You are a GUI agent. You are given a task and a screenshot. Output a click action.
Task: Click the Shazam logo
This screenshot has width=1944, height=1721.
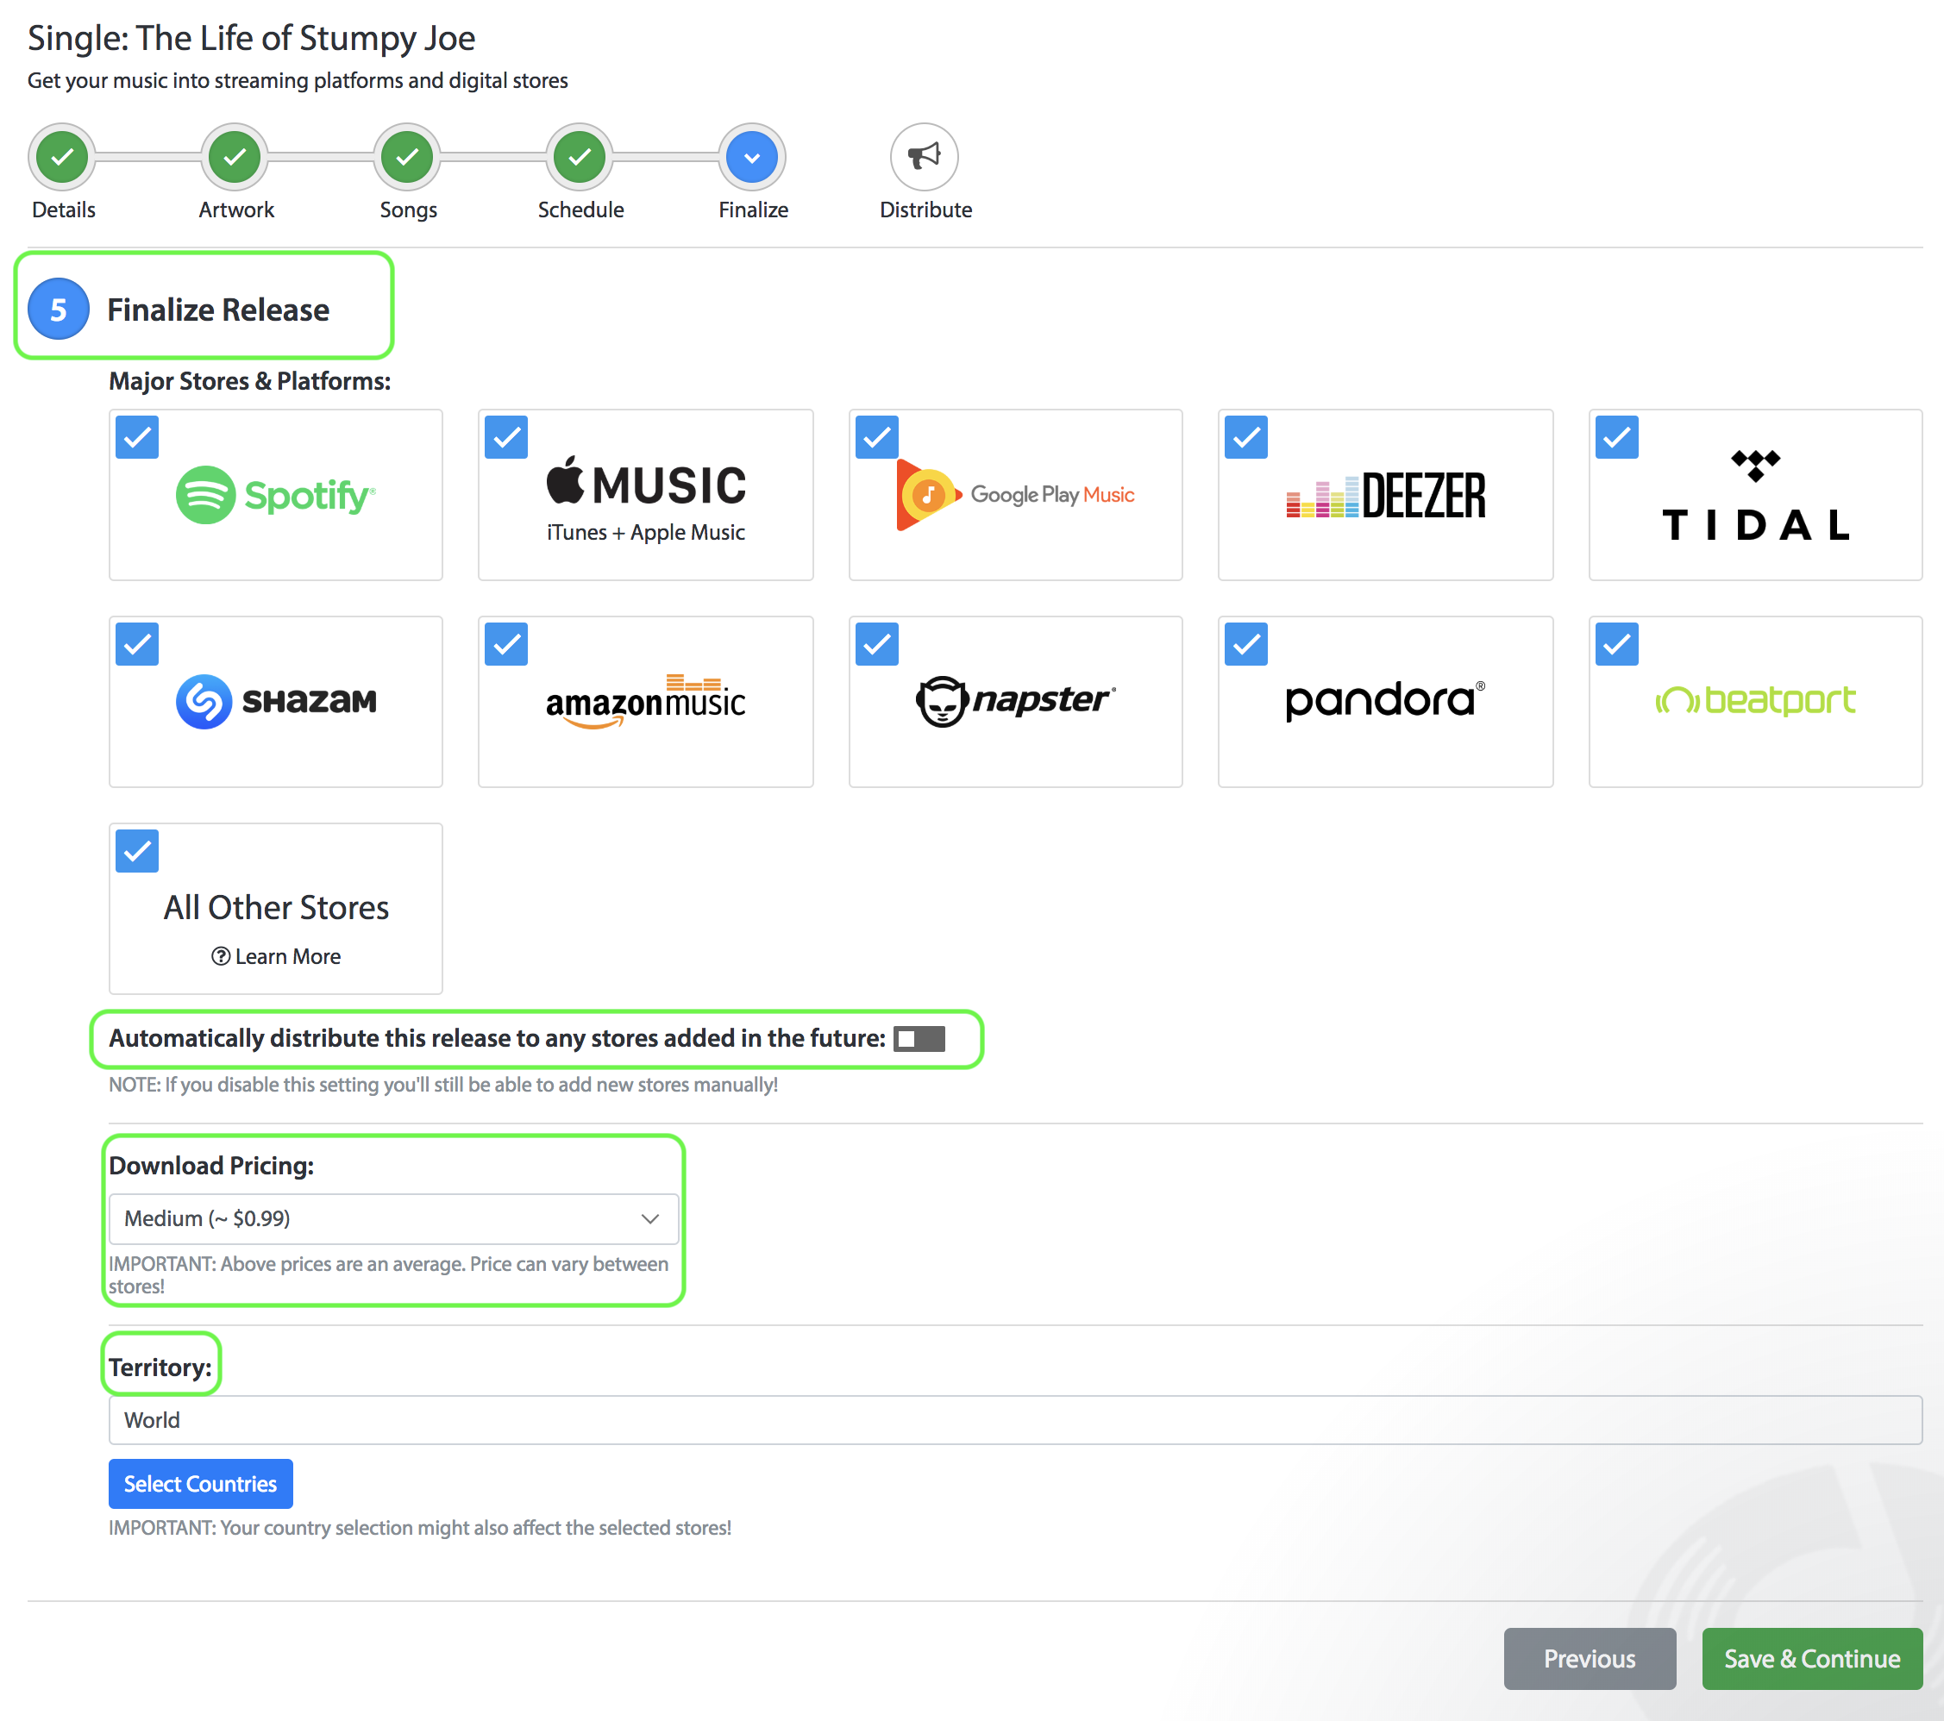(x=276, y=702)
